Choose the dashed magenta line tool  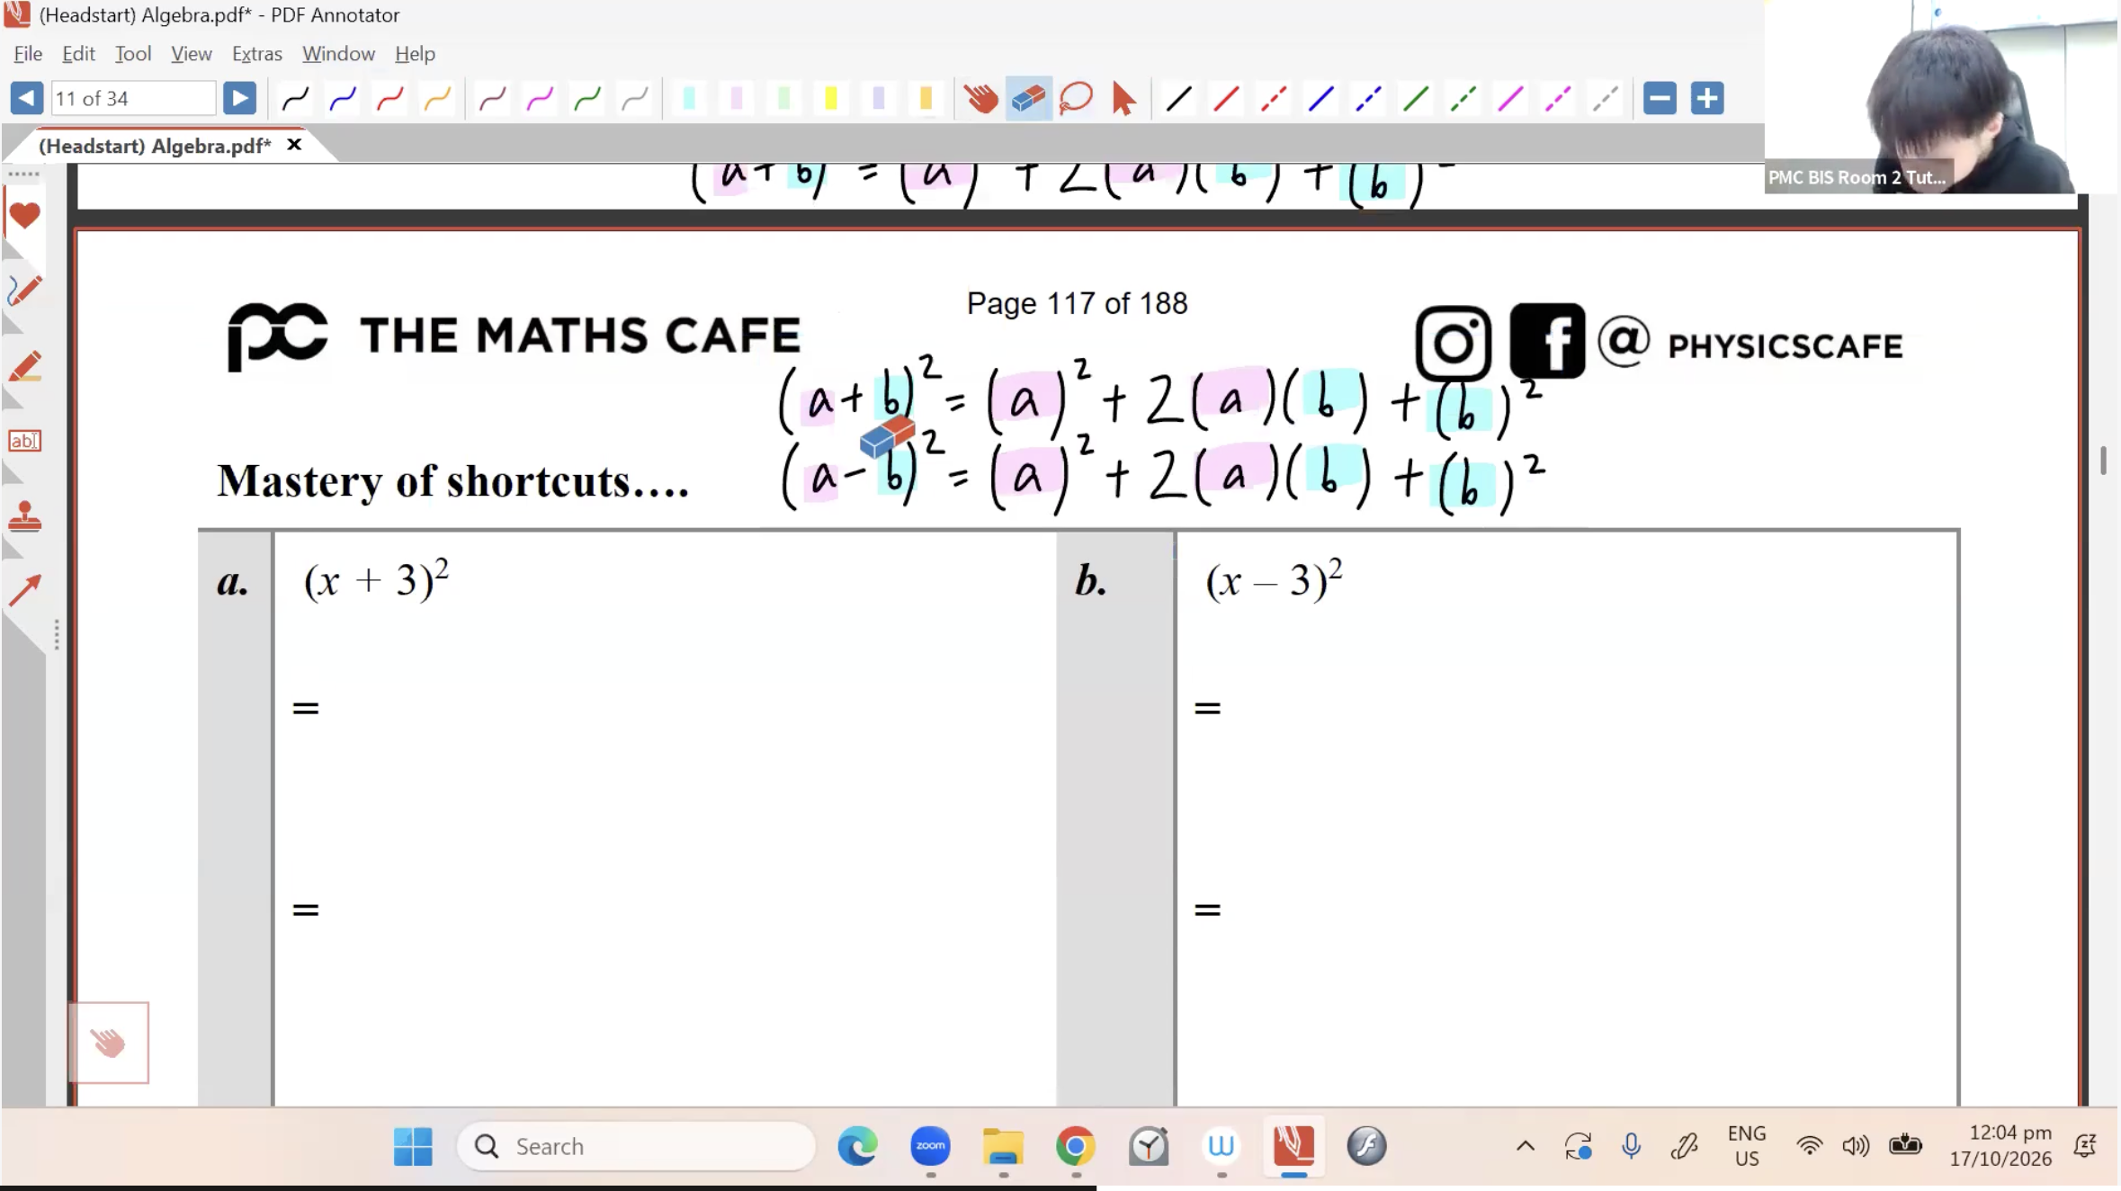[1558, 98]
